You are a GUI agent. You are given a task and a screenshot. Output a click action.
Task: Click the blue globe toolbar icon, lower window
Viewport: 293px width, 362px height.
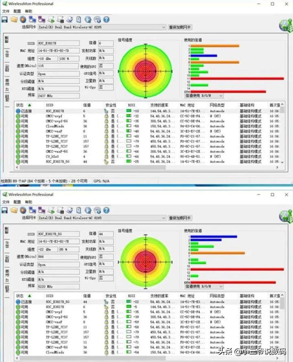pos(88,210)
